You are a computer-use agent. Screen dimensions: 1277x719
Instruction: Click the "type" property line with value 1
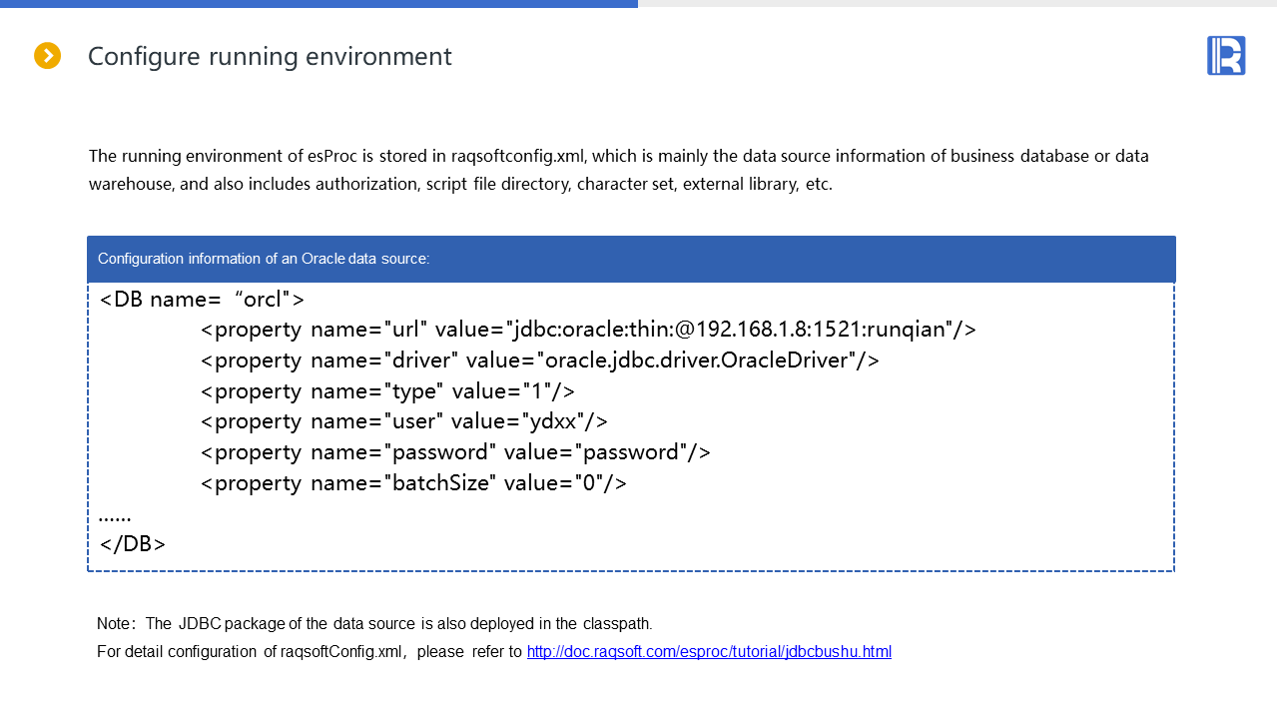point(387,391)
